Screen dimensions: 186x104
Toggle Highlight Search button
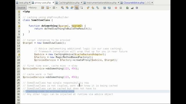click(77, 8)
